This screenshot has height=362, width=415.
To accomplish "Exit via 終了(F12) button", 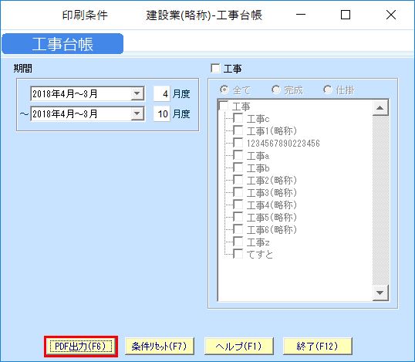I will 317,347.
